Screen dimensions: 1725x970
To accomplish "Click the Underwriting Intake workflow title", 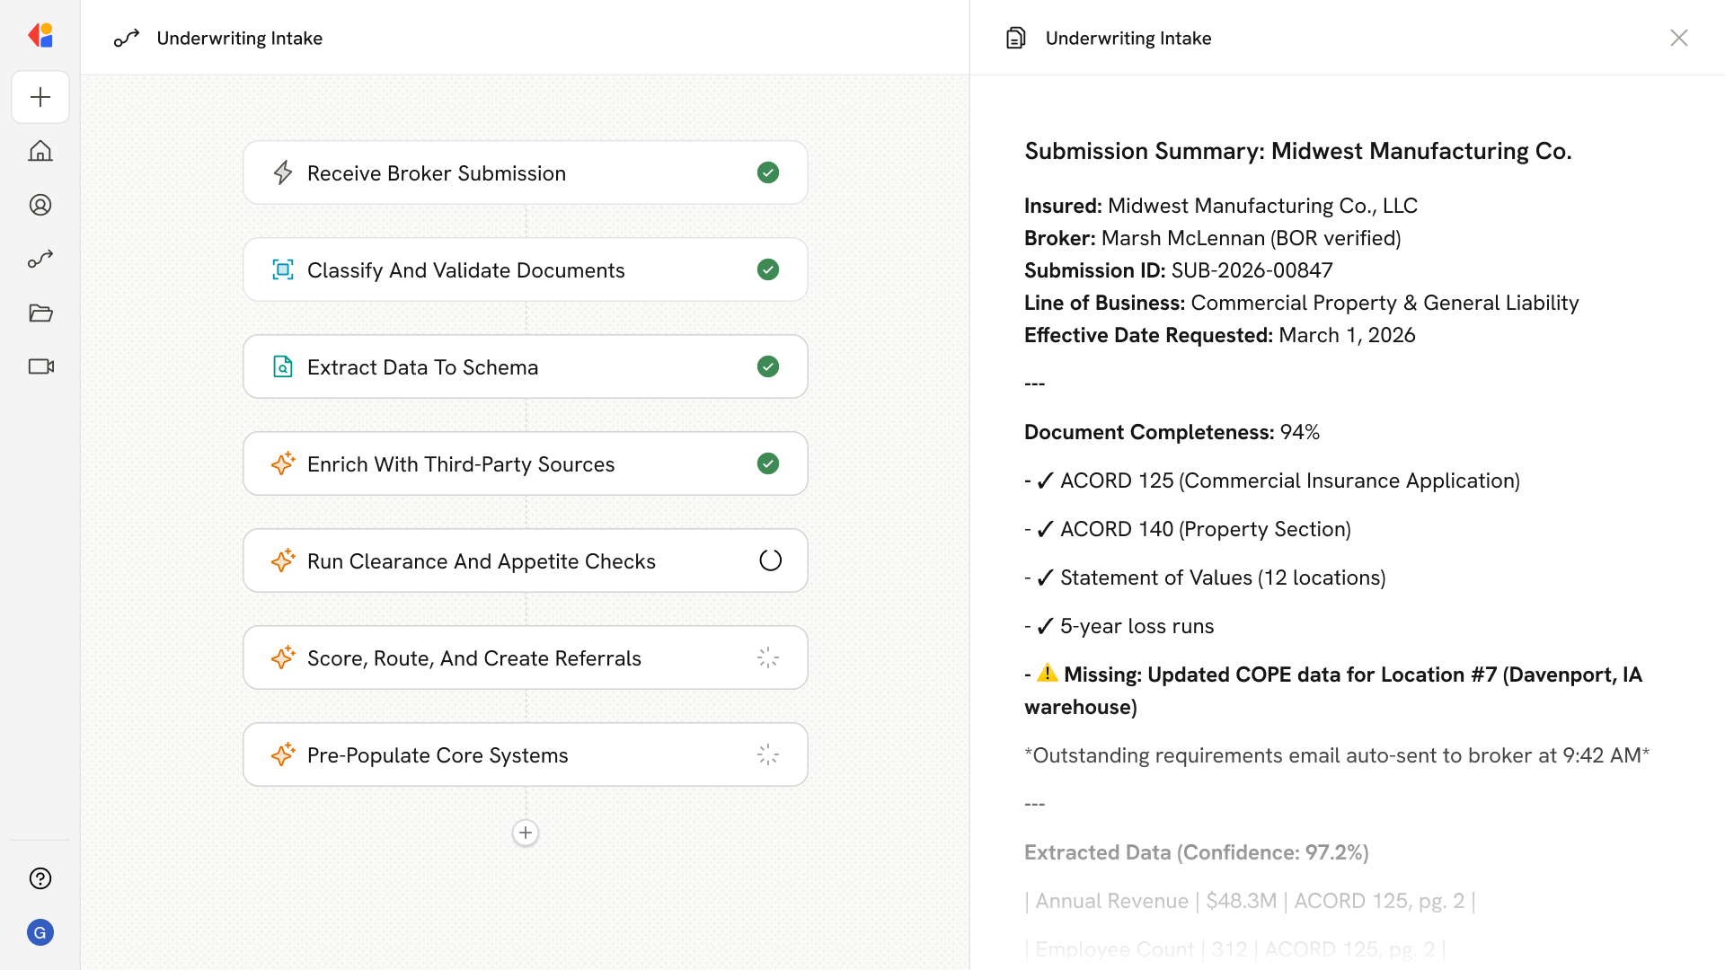I will [x=239, y=38].
